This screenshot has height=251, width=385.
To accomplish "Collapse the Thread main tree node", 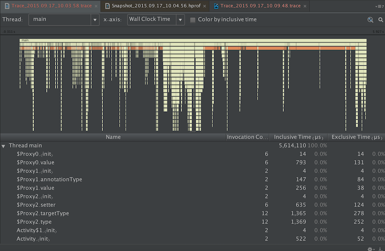I will pyautogui.click(x=4, y=146).
